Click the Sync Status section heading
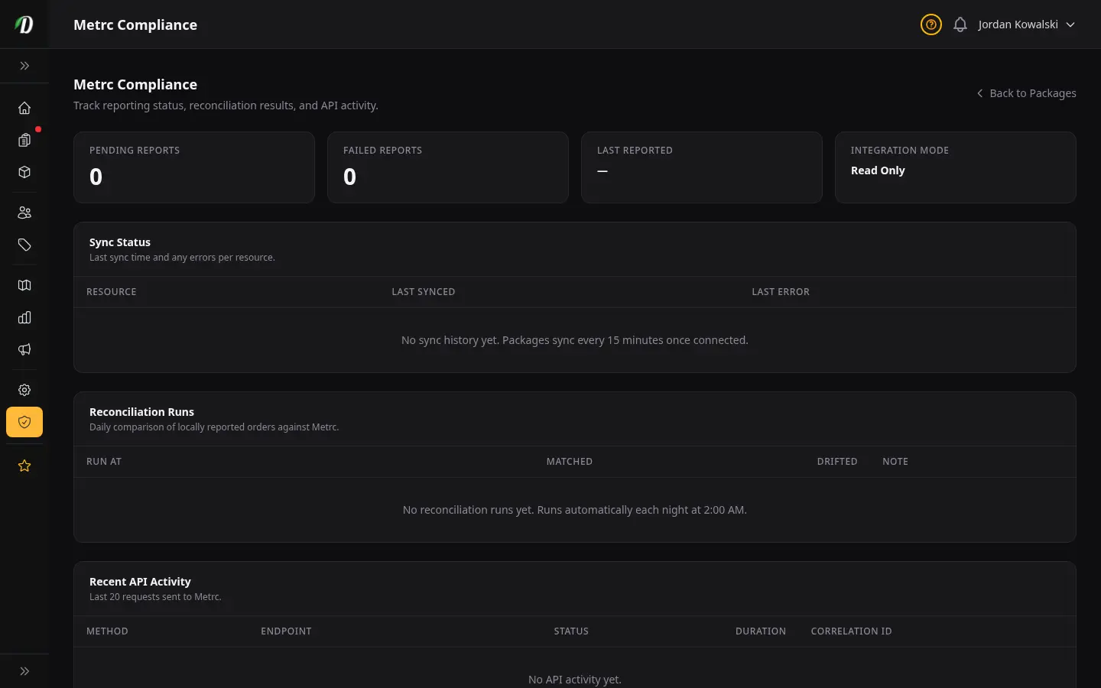1101x688 pixels. click(120, 242)
